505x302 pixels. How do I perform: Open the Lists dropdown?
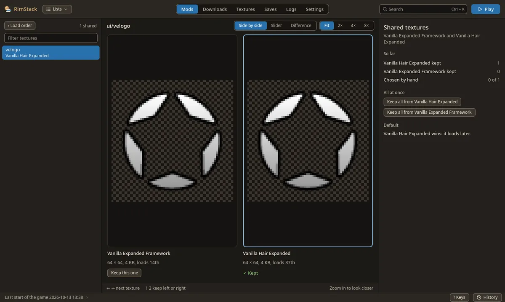(57, 9)
